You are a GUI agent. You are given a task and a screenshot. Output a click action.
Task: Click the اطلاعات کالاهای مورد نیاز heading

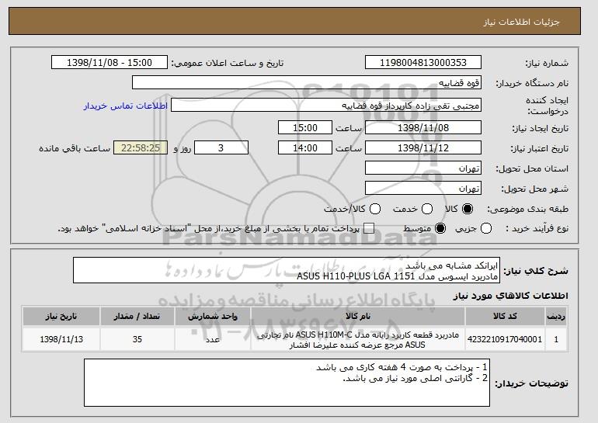(x=510, y=296)
